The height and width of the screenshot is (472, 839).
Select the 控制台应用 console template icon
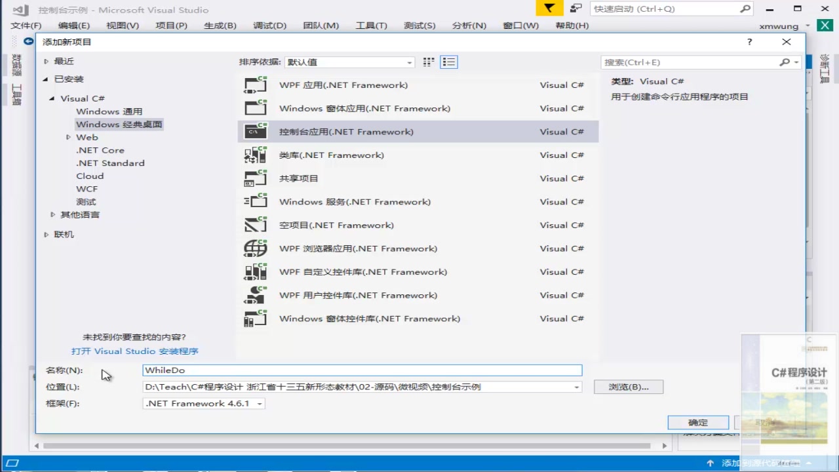[x=256, y=131]
